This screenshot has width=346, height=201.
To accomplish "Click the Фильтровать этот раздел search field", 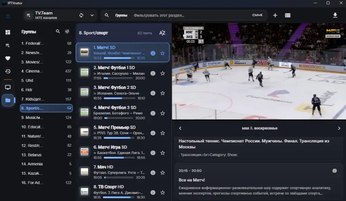I will pos(184,15).
